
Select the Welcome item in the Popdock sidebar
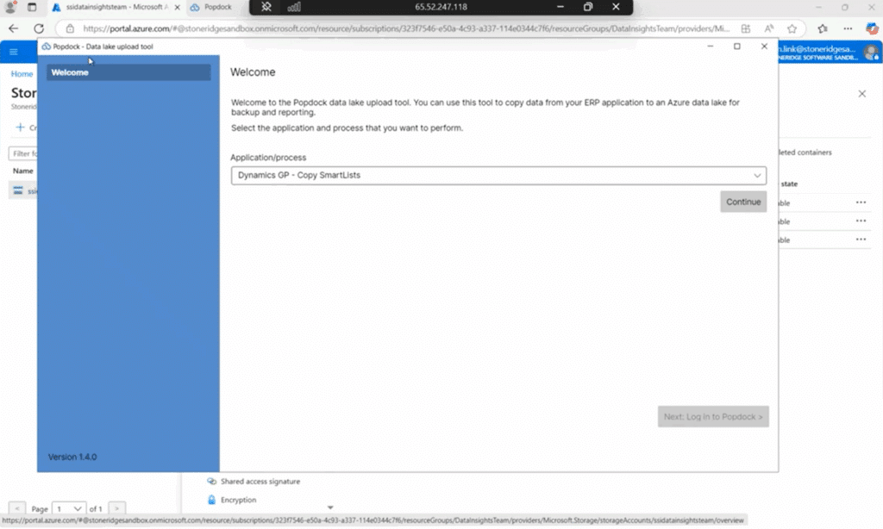click(x=128, y=72)
